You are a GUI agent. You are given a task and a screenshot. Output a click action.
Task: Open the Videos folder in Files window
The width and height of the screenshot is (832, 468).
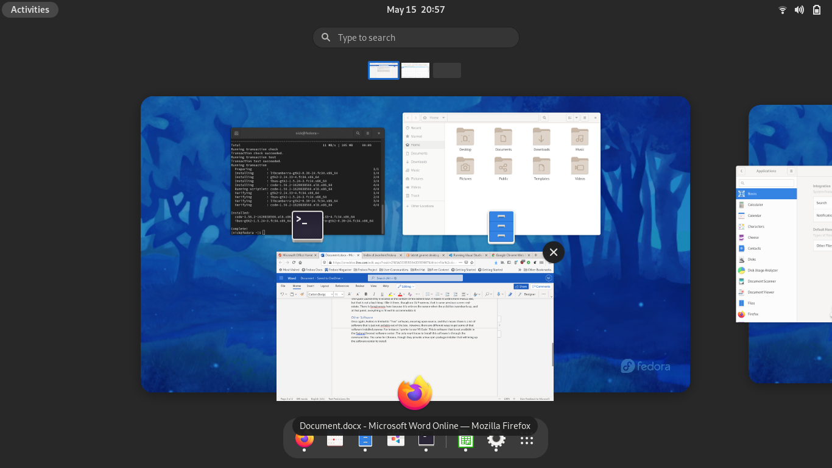coord(580,169)
